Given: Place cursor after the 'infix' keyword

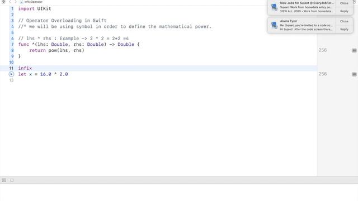Looking at the screenshot, I should tap(32, 68).
